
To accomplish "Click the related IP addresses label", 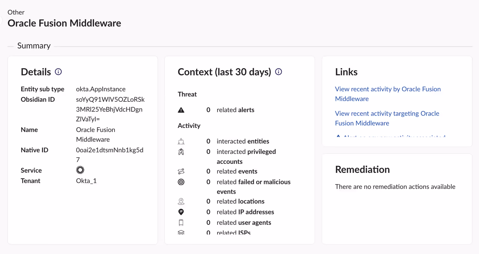I will coord(245,212).
